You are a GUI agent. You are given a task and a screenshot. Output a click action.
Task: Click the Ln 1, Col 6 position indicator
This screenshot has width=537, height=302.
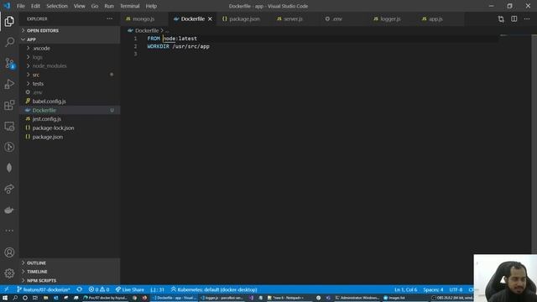click(x=406, y=289)
